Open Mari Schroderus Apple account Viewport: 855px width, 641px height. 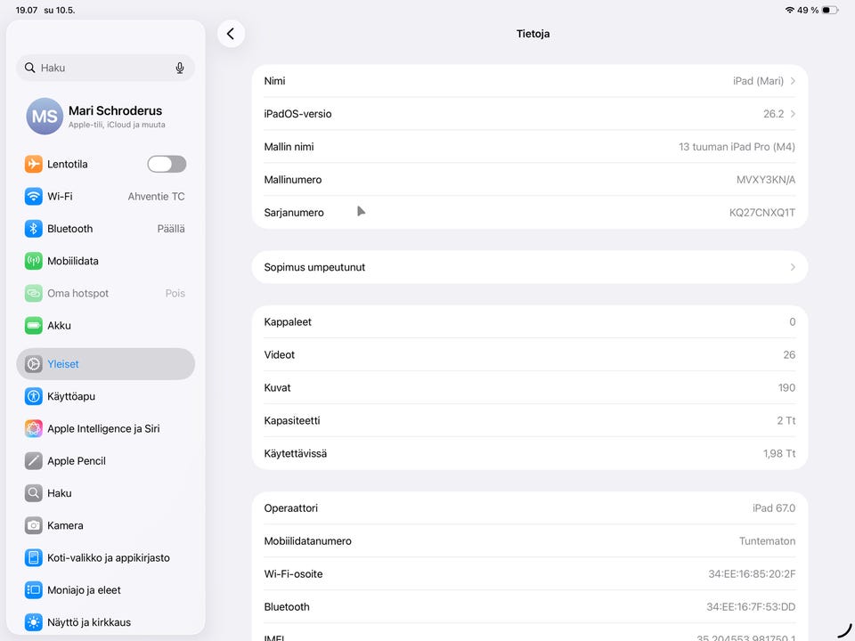click(106, 116)
